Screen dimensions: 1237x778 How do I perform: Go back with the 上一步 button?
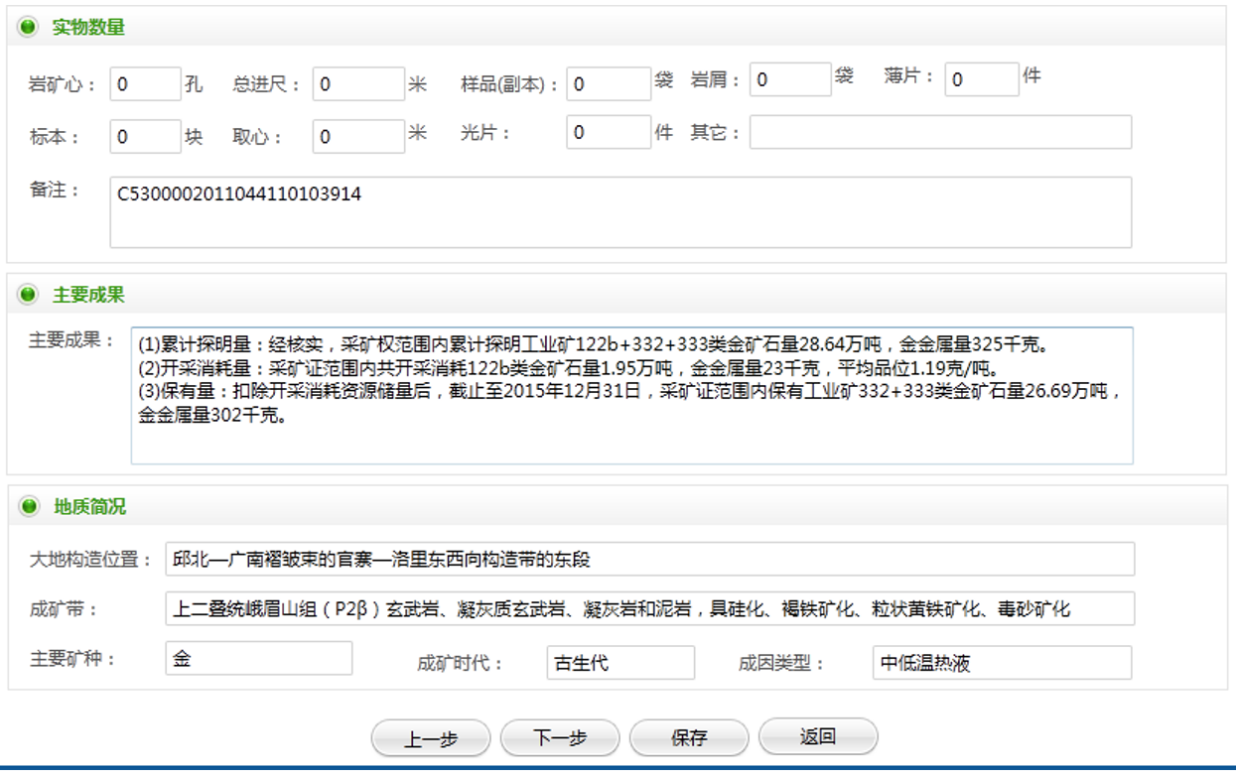click(x=431, y=738)
